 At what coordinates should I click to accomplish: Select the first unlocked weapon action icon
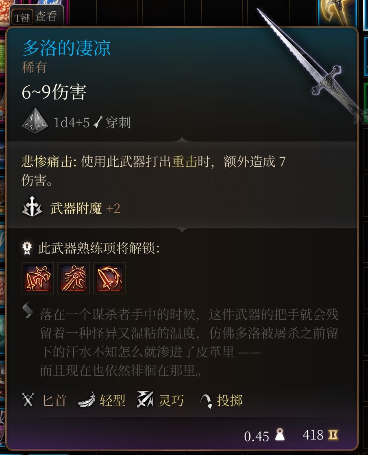38,278
